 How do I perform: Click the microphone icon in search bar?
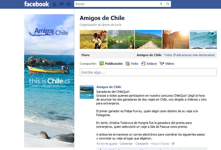pos(161,4)
